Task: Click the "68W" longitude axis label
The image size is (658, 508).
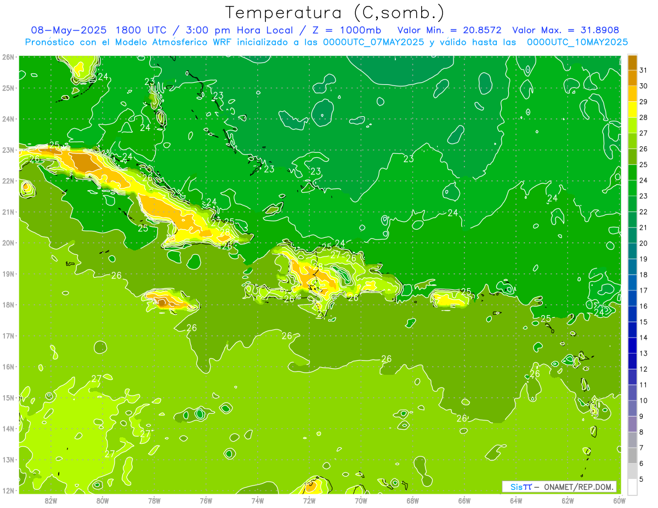Action: pos(412,500)
